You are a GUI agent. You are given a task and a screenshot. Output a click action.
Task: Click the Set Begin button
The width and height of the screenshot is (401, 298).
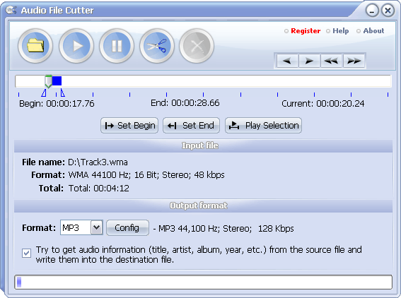129,126
